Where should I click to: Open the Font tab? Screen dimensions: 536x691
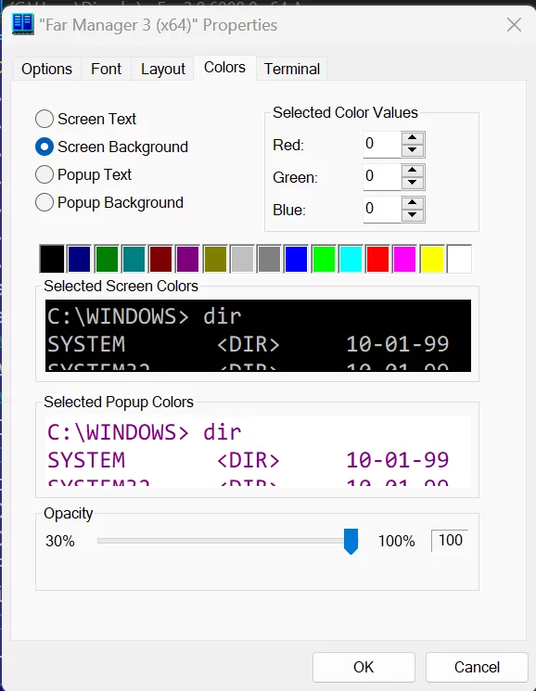click(106, 69)
